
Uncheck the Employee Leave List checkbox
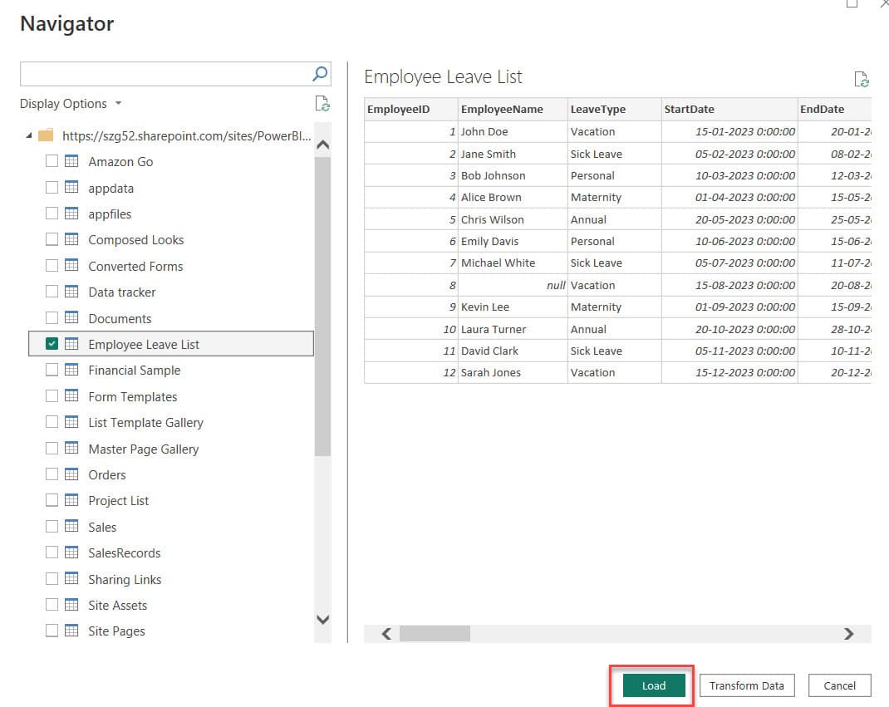point(52,344)
